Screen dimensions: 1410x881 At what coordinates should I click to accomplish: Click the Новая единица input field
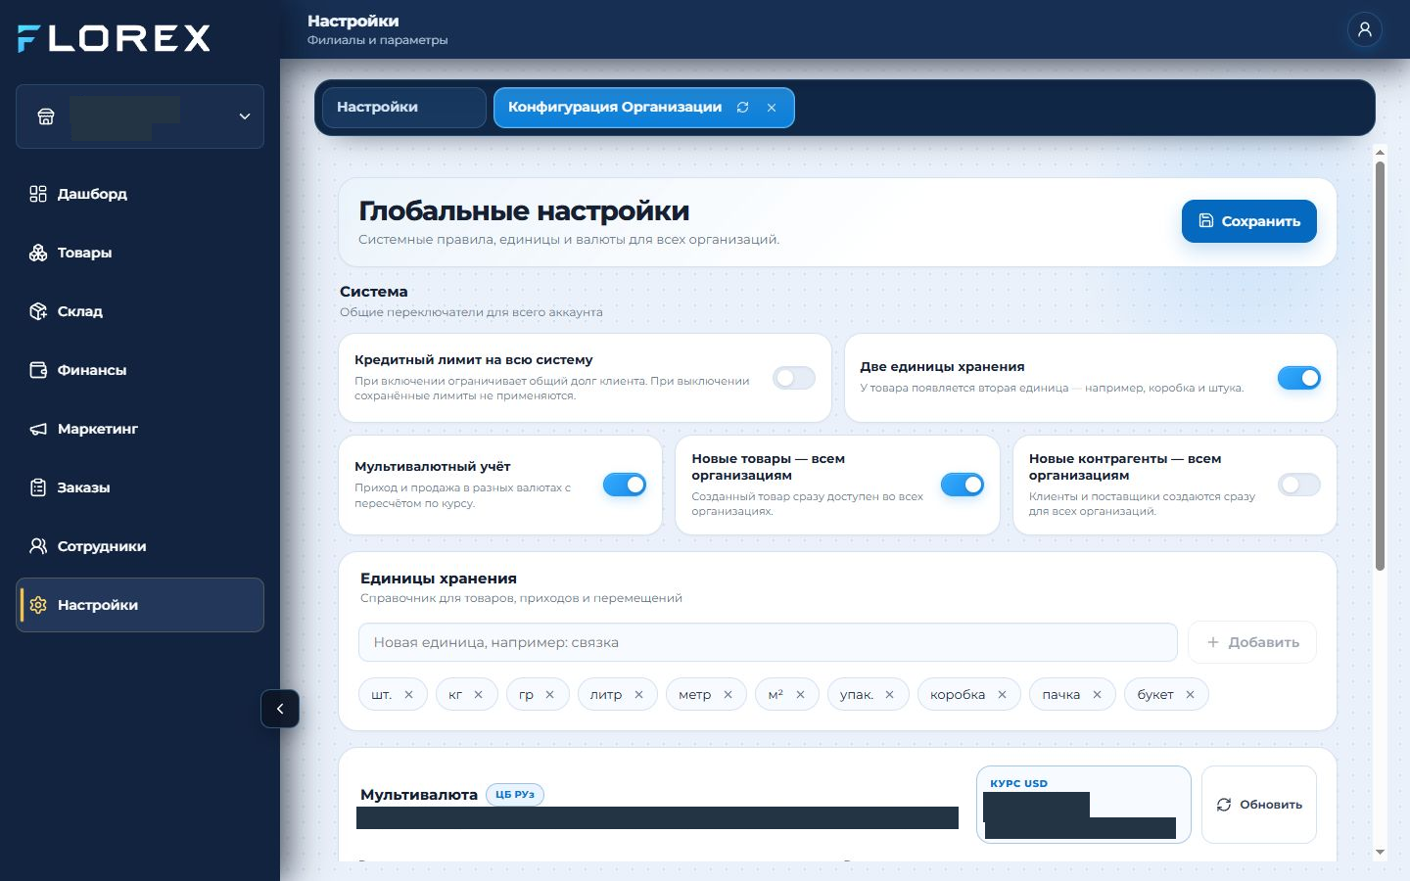point(768,642)
